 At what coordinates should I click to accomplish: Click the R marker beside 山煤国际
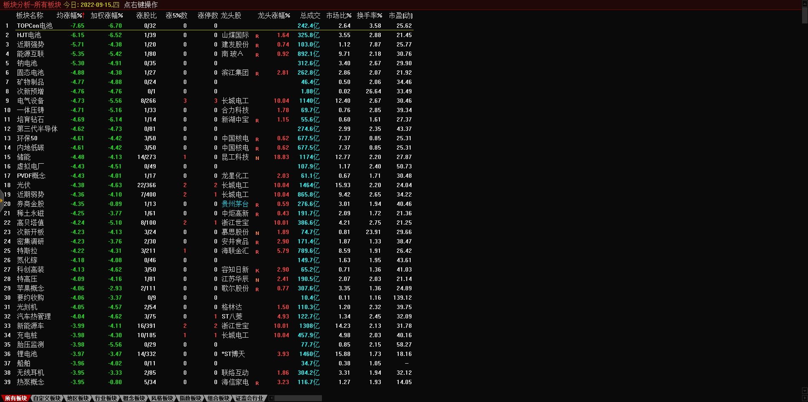[257, 36]
